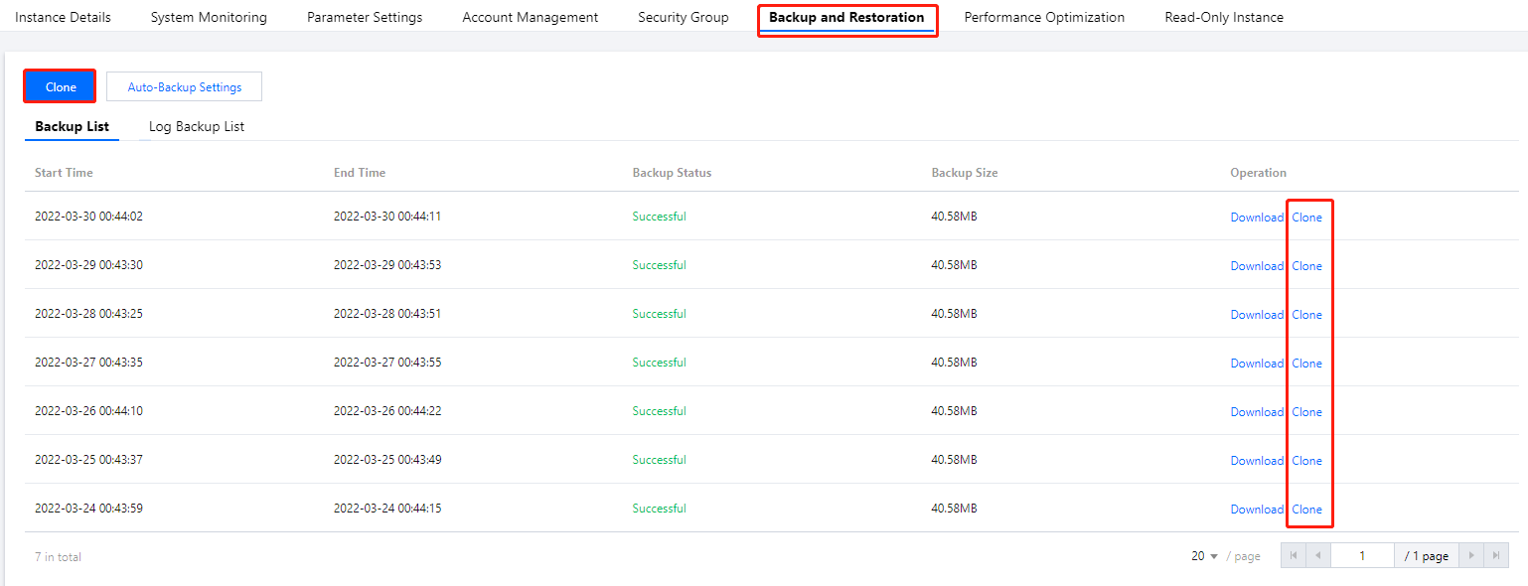The image size is (1528, 586).
Task: Download the 2022-03-30 backup
Action: [1257, 217]
